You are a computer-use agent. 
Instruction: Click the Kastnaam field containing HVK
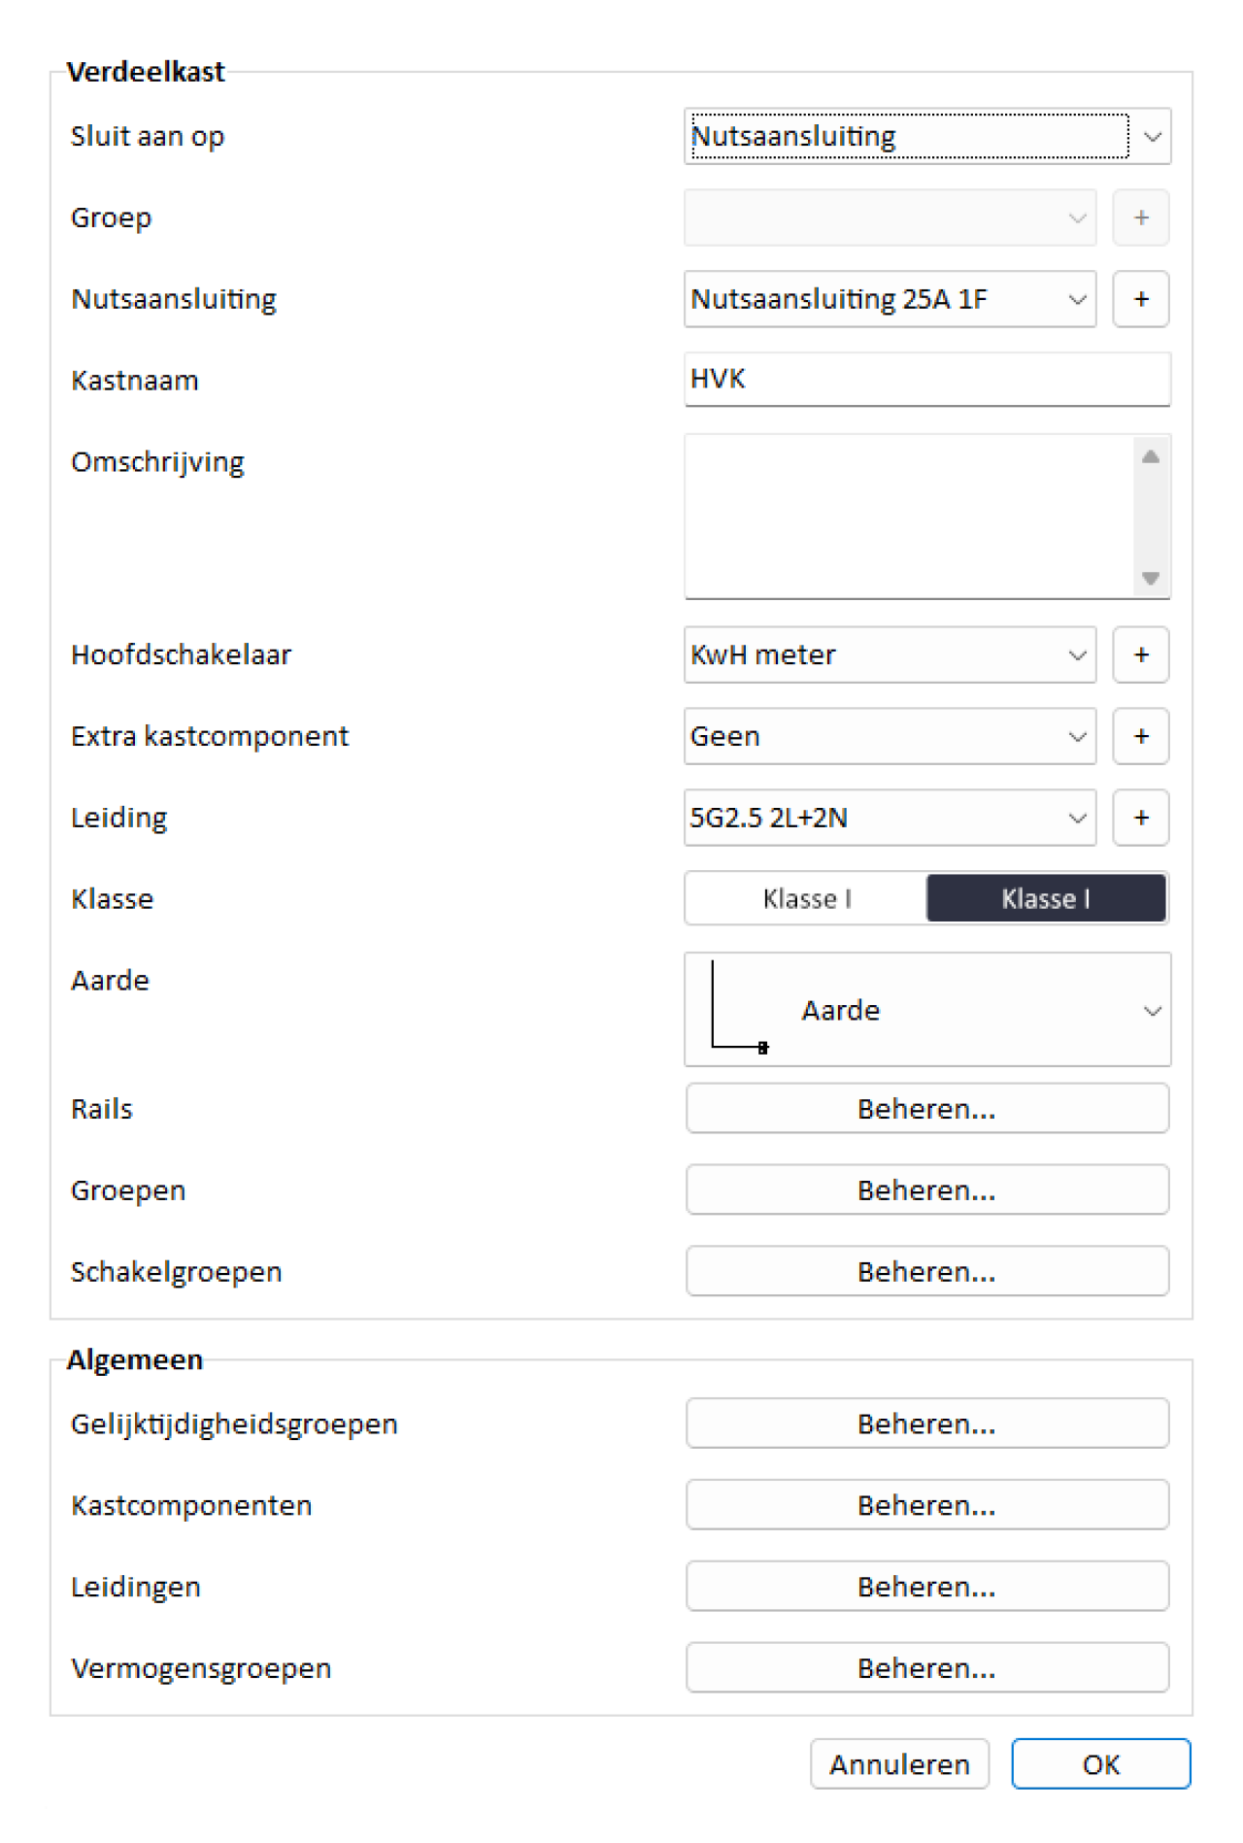[927, 379]
